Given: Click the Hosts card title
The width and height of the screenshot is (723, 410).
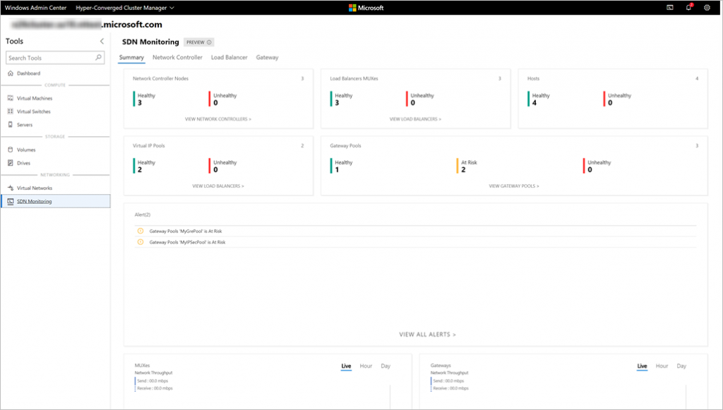Looking at the screenshot, I should point(534,79).
